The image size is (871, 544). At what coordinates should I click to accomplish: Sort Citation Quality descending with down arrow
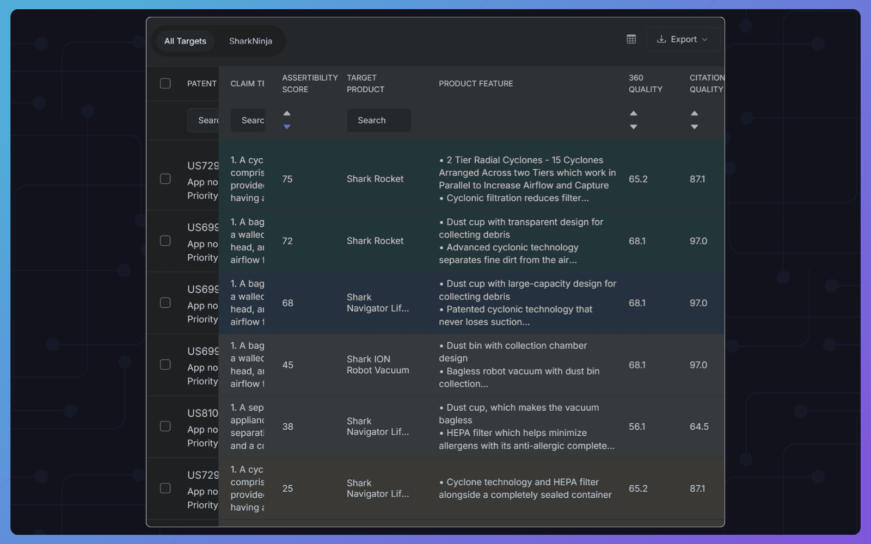point(694,127)
